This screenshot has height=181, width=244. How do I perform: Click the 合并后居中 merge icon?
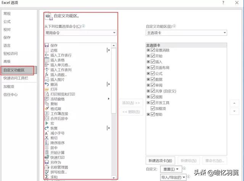point(47,119)
